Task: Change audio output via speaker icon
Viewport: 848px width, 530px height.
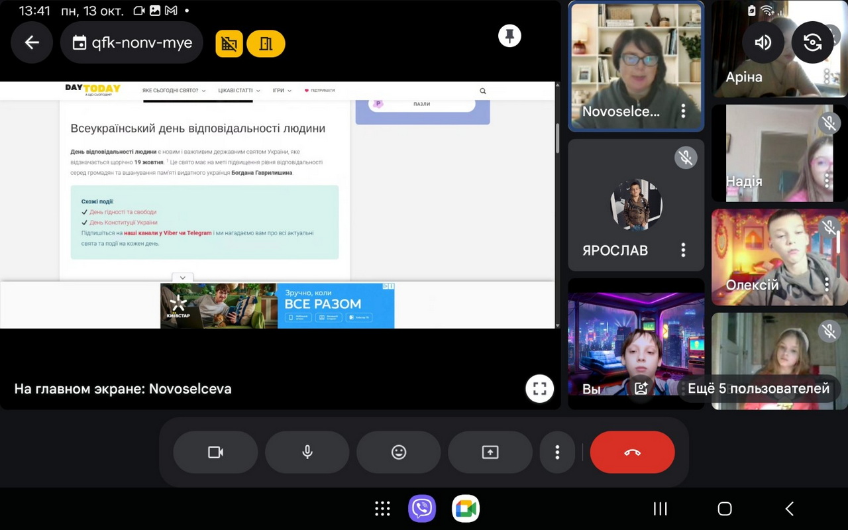Action: click(763, 42)
